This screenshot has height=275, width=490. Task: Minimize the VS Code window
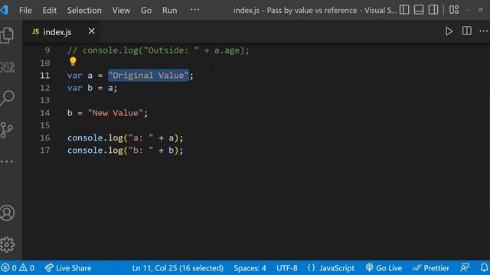pos(469,10)
